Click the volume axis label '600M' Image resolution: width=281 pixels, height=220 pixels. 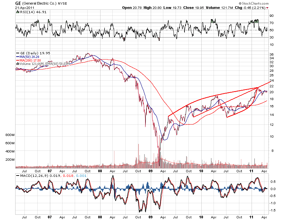10,143
